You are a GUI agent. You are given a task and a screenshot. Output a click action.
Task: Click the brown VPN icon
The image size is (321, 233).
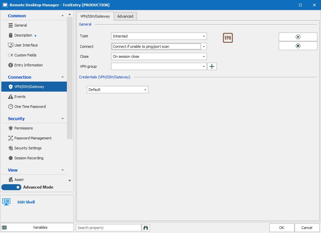(228, 38)
